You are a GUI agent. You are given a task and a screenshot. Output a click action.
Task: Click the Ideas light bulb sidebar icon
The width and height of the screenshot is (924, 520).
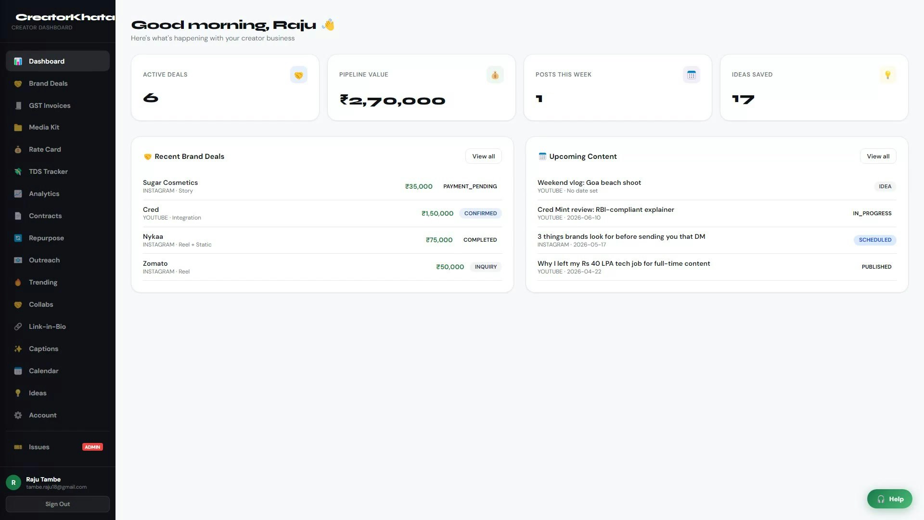pyautogui.click(x=18, y=393)
